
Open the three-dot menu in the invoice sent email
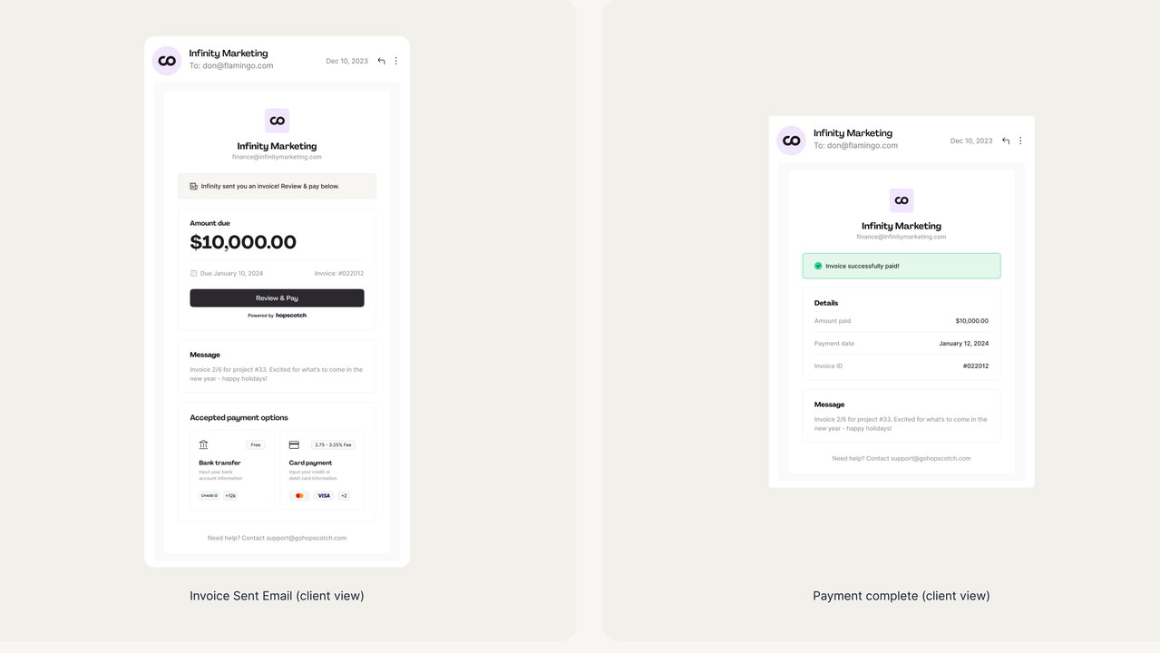click(395, 61)
